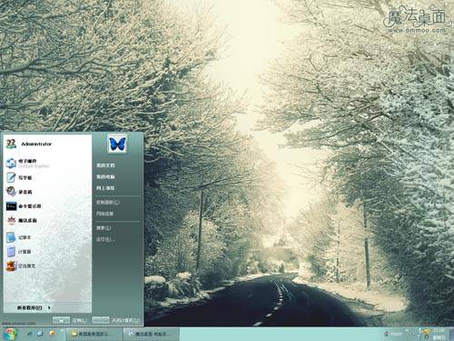
Task: Click the system tray clock
Action: [439, 334]
